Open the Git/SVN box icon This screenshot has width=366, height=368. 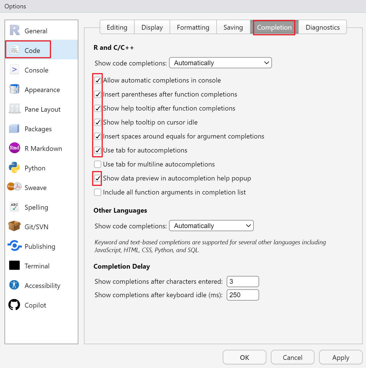tap(14, 226)
